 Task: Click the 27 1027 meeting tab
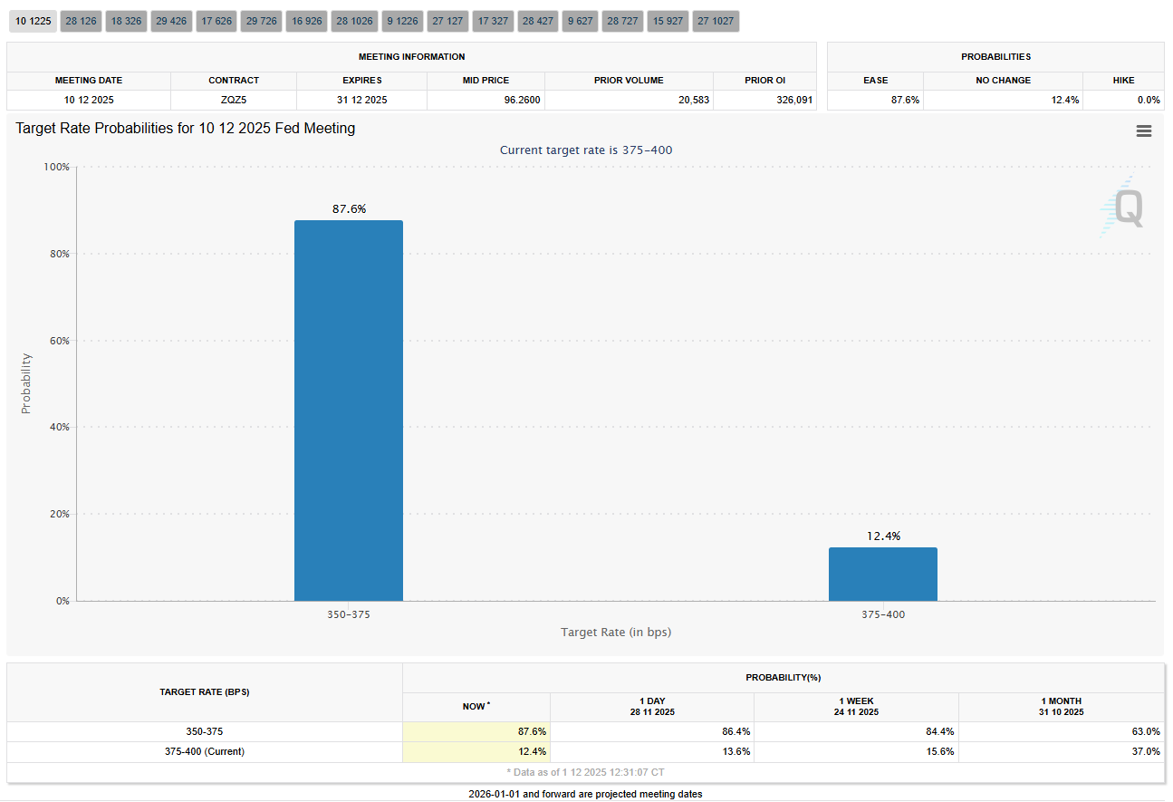716,21
